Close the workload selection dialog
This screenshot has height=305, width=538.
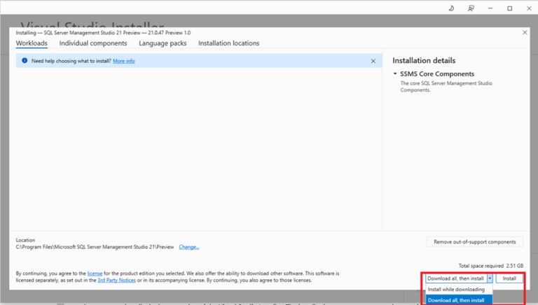tap(525, 32)
